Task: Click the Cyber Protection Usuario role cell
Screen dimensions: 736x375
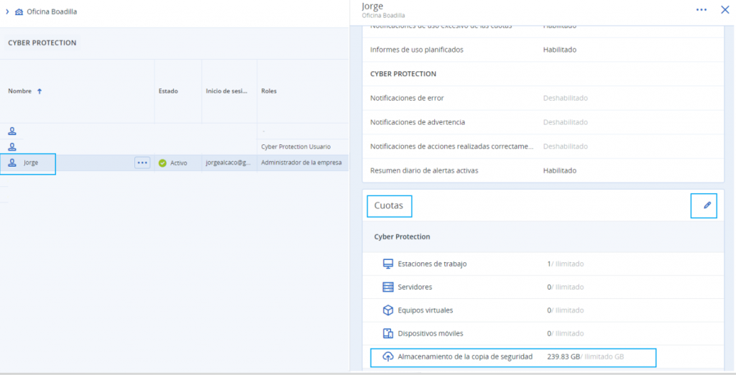Action: click(295, 147)
